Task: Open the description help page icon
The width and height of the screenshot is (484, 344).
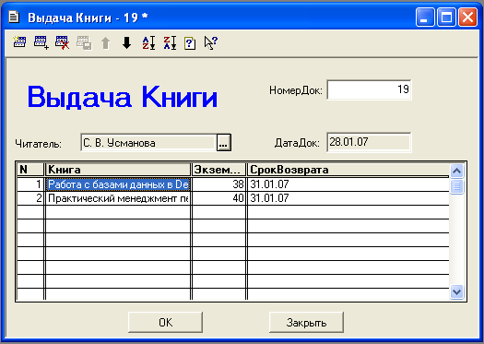Action: 190,43
